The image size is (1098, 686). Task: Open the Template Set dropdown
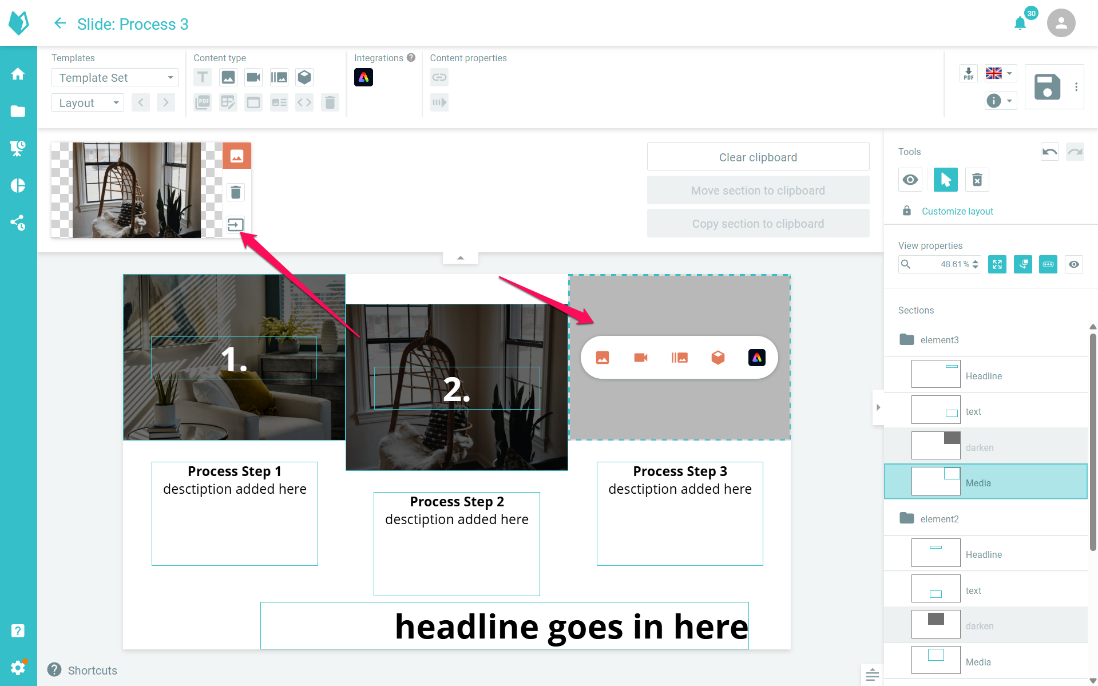point(115,78)
